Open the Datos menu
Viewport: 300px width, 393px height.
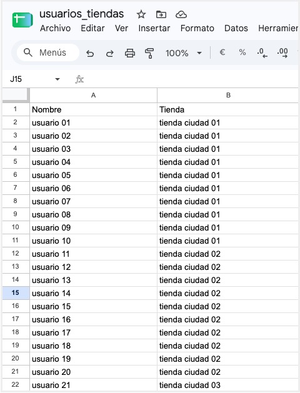coord(236,28)
